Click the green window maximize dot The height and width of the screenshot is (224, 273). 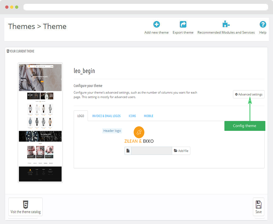click(17, 7)
